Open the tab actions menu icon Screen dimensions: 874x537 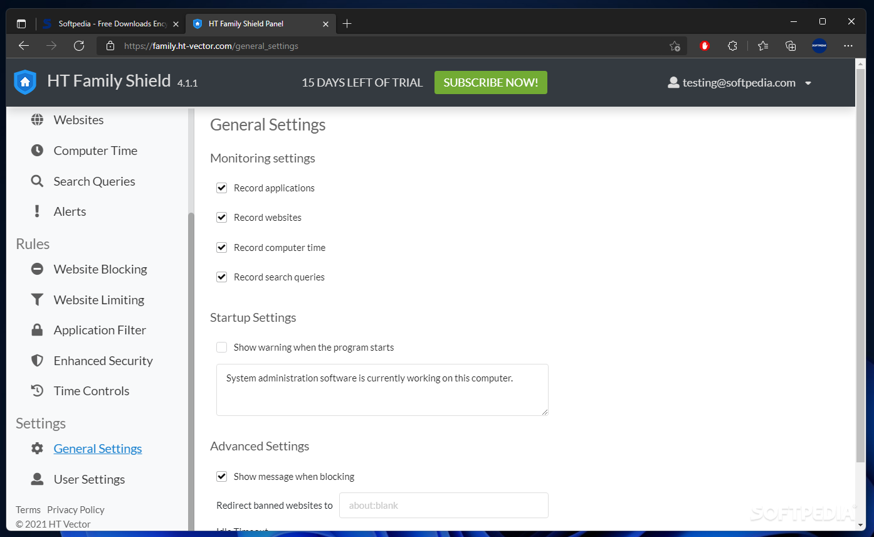click(x=21, y=24)
